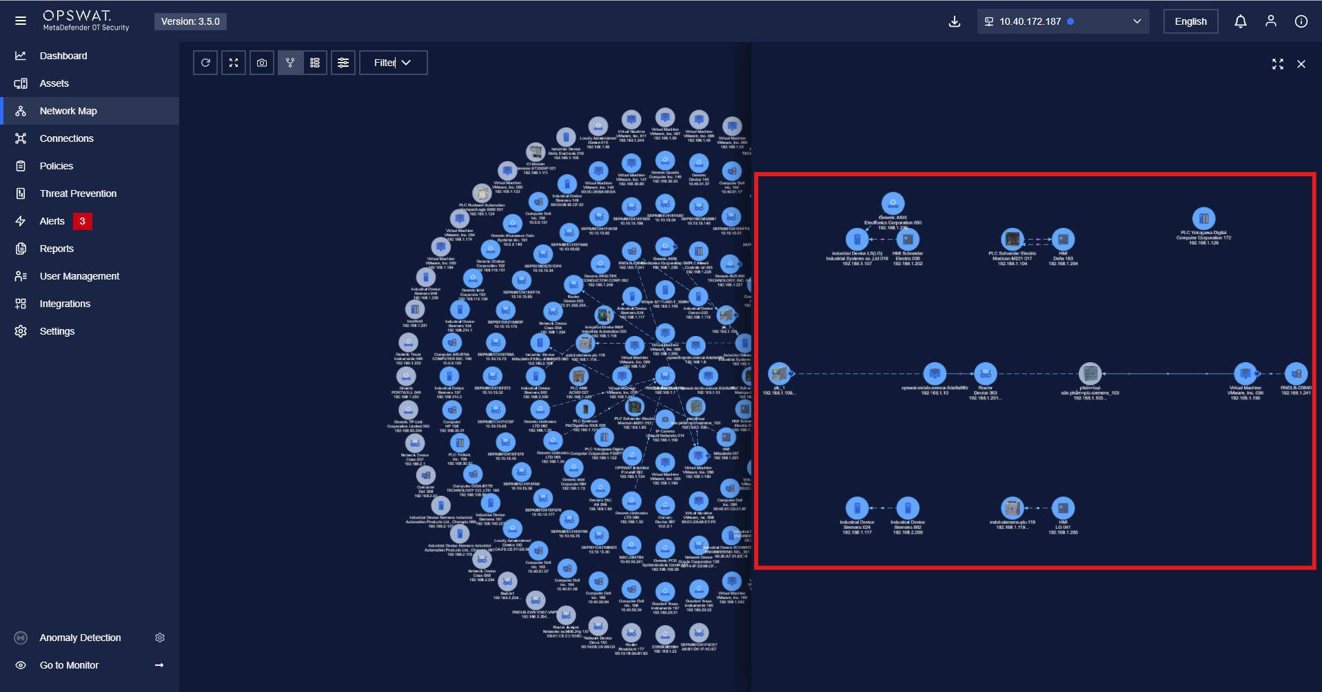Select HMI LG 041 node
Viewport: 1322px width, 692px height.
[1063, 508]
